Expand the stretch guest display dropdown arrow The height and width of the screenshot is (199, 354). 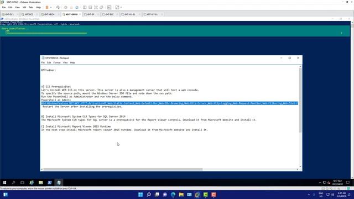click(121, 7)
